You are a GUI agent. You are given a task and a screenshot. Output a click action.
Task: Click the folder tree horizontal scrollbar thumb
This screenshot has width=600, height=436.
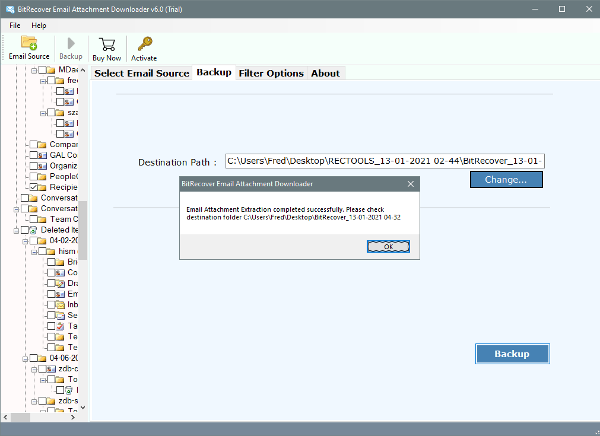tap(20, 417)
